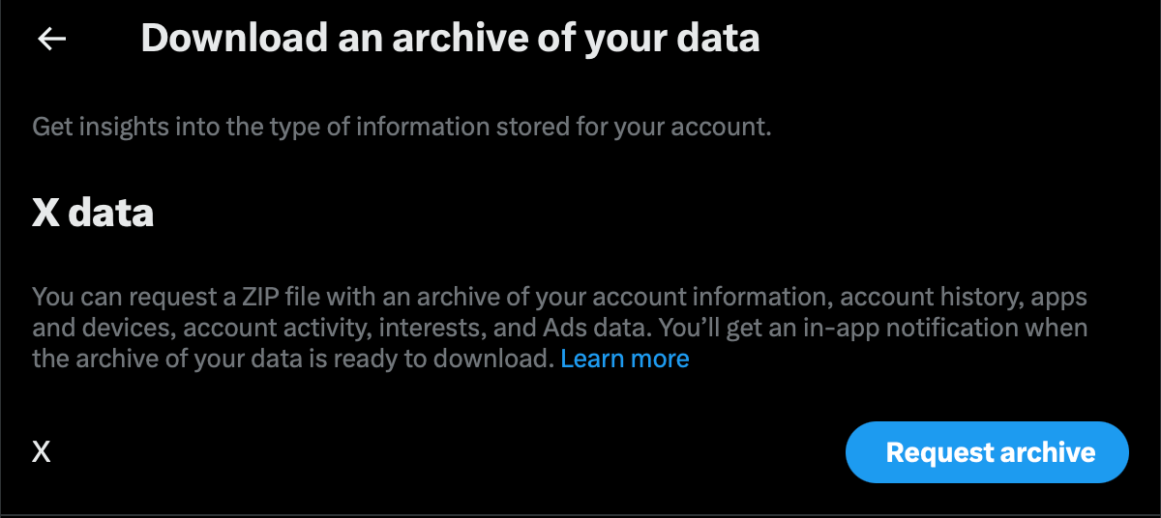Select the 'X data' section heading
Image resolution: width=1161 pixels, height=518 pixels.
pyautogui.click(x=93, y=213)
